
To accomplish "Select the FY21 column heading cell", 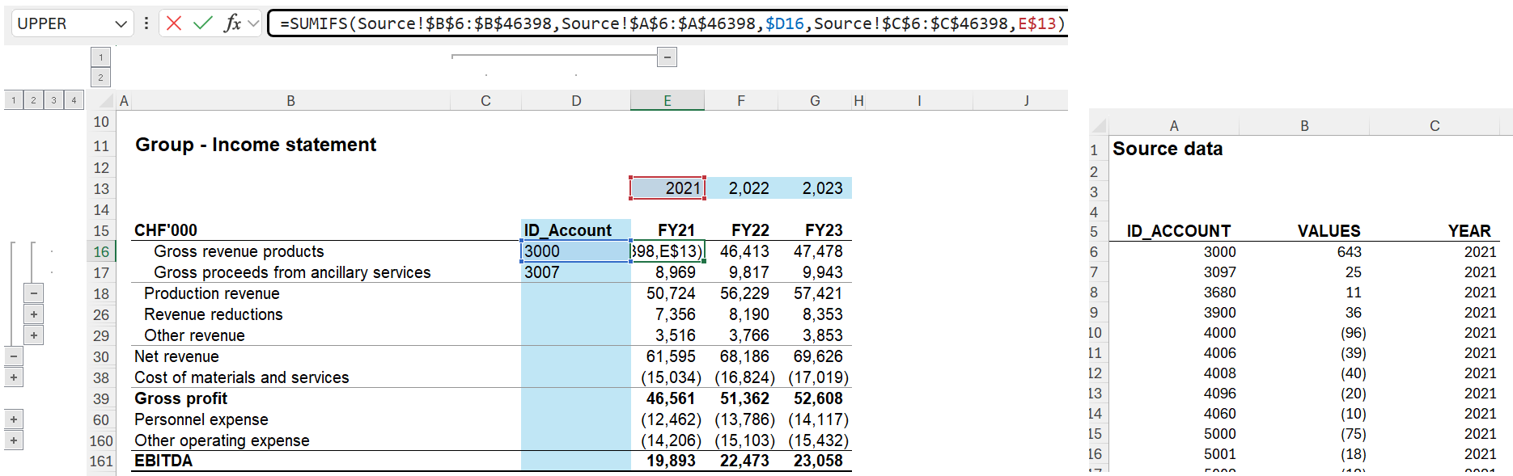I will 667,230.
